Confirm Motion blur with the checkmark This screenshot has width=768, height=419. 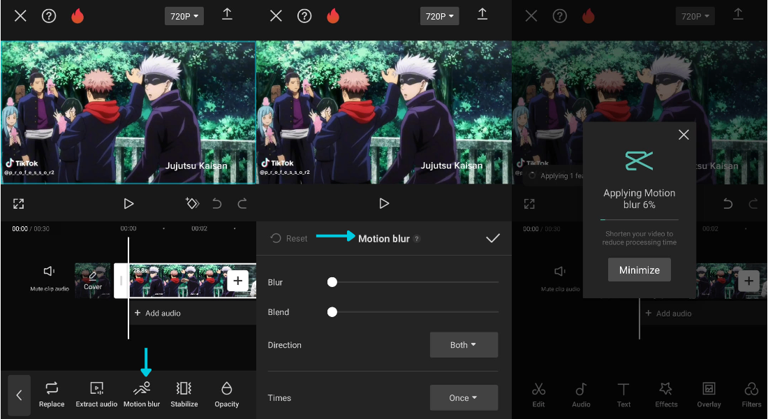493,238
